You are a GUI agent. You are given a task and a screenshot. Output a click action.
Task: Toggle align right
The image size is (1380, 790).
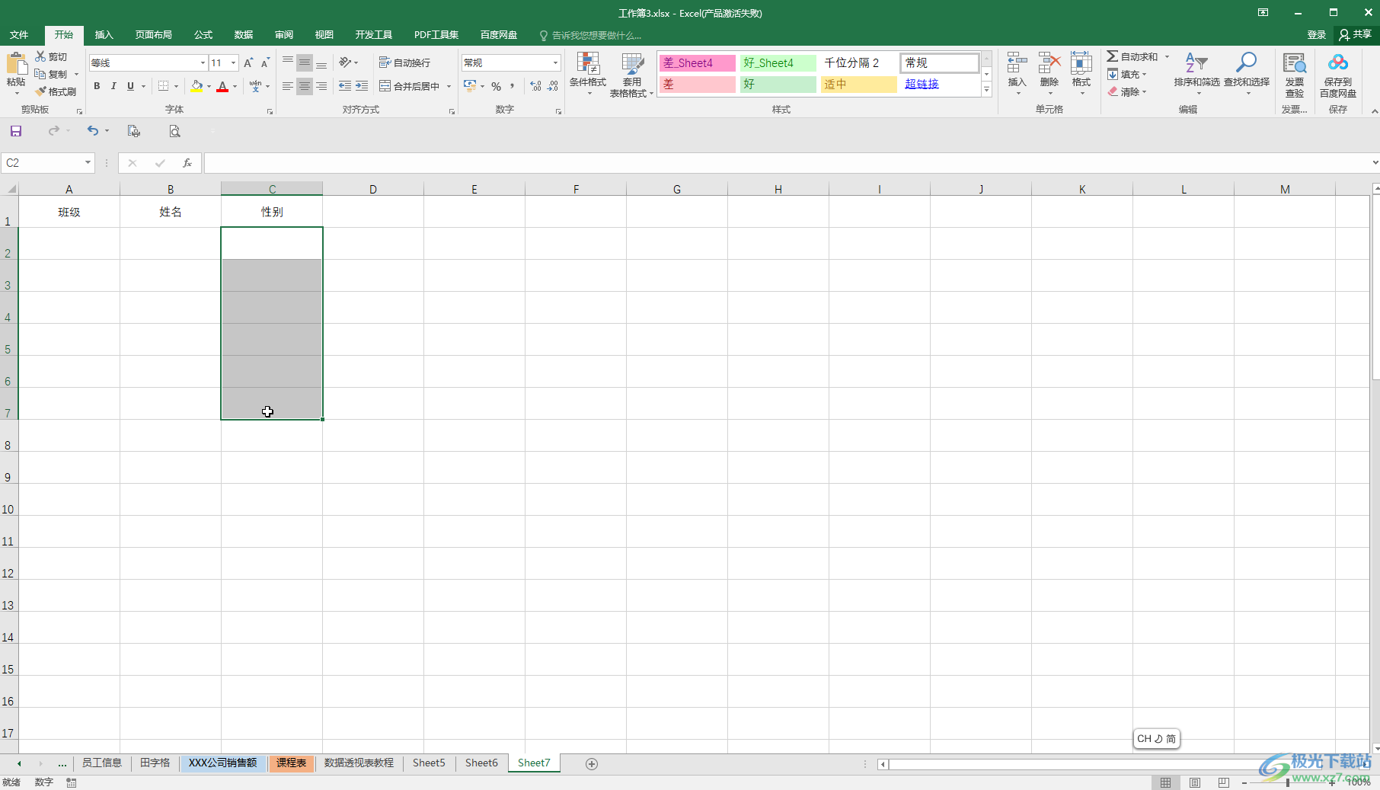click(x=321, y=86)
